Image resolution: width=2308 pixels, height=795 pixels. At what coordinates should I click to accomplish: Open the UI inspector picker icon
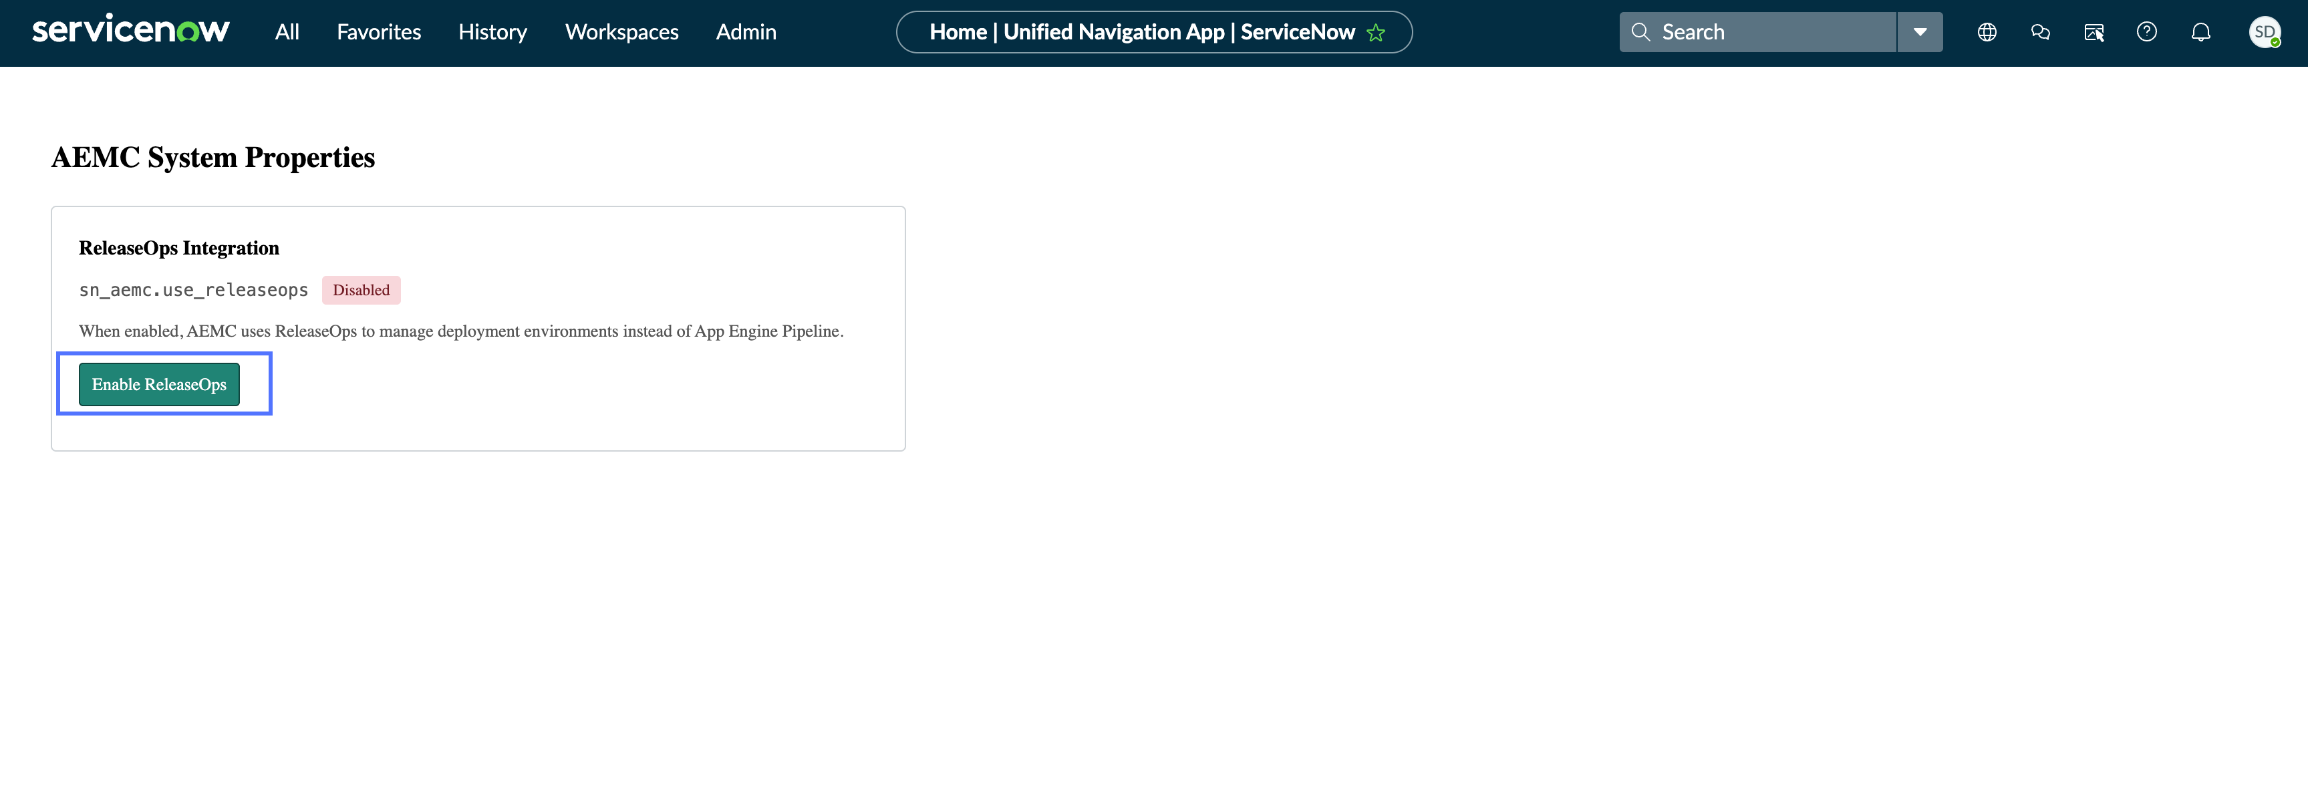pos(2094,33)
